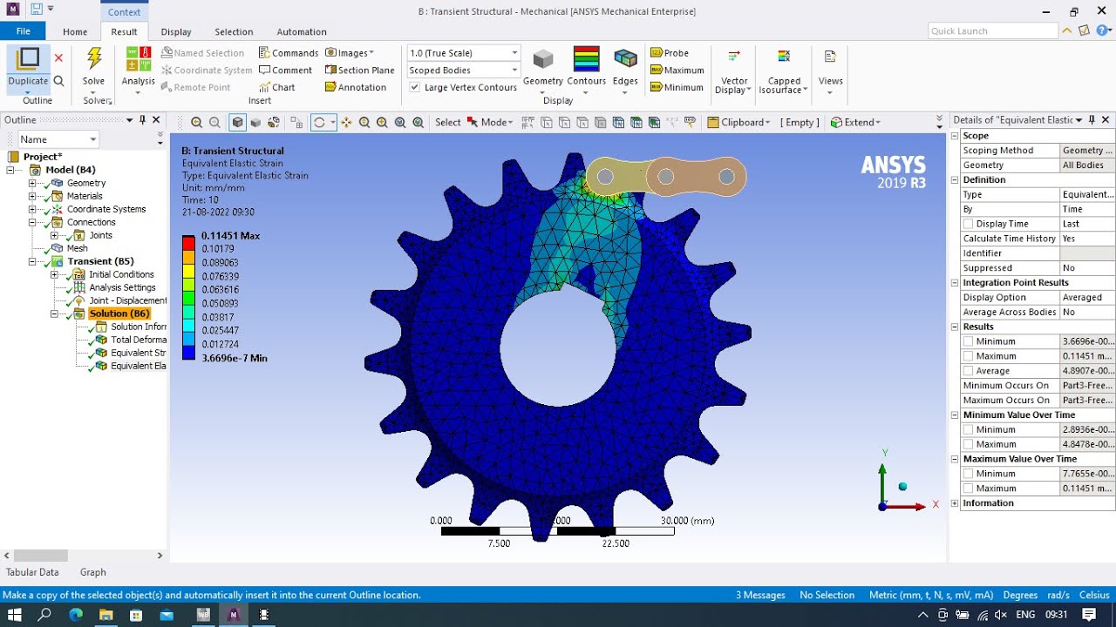Open the Edges display options
This screenshot has height=627, width=1116.
625,68
